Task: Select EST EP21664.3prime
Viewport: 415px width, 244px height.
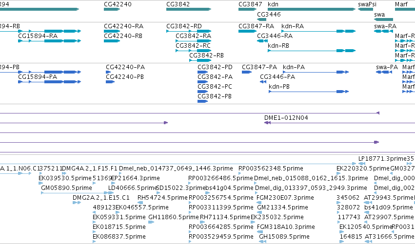Action: click(x=135, y=178)
